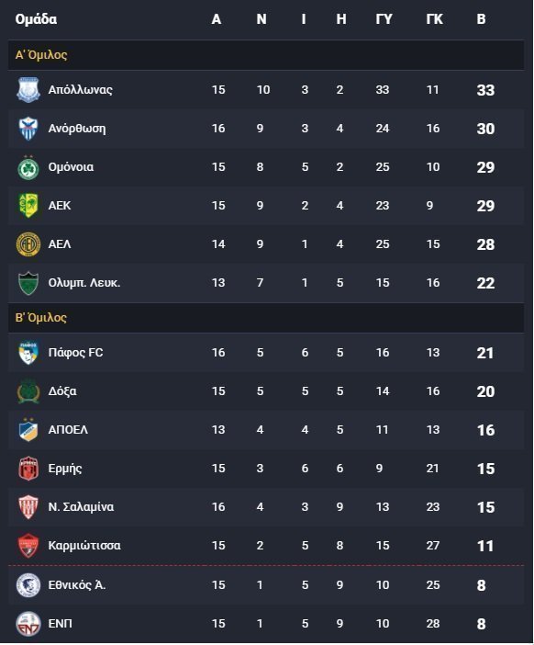Click the Καρμιώτισσα team name
534x645 pixels.
[x=84, y=546]
